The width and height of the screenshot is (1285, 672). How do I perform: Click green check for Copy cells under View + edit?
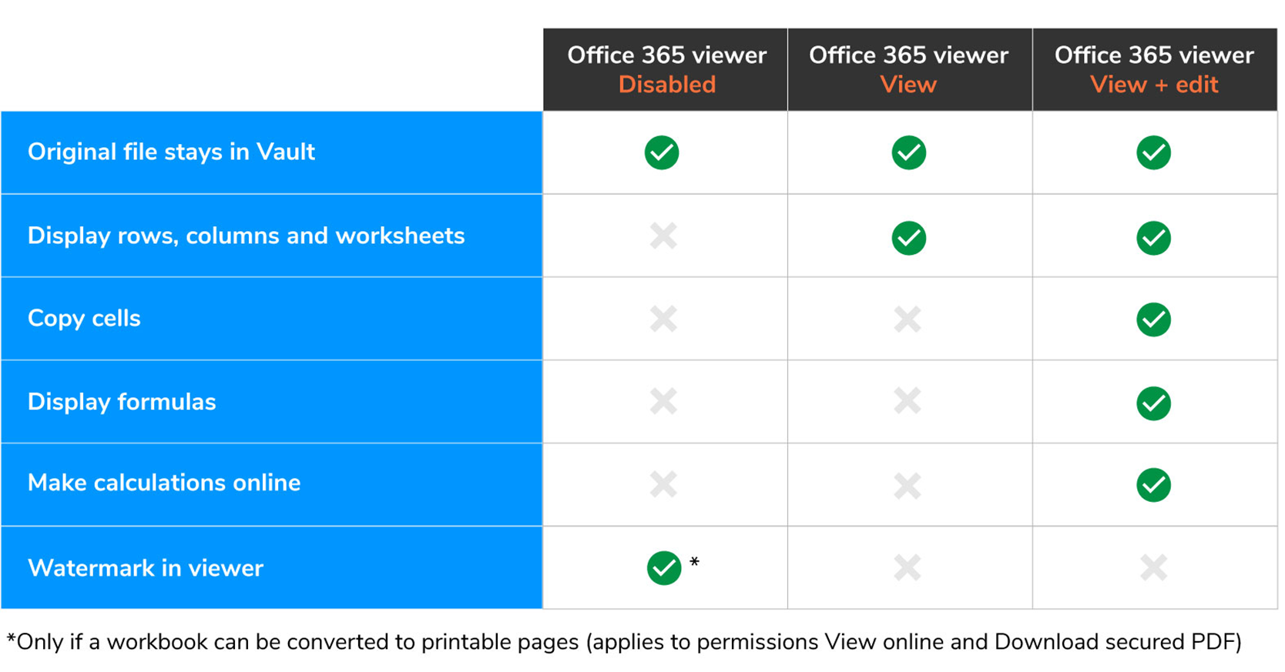(1153, 319)
